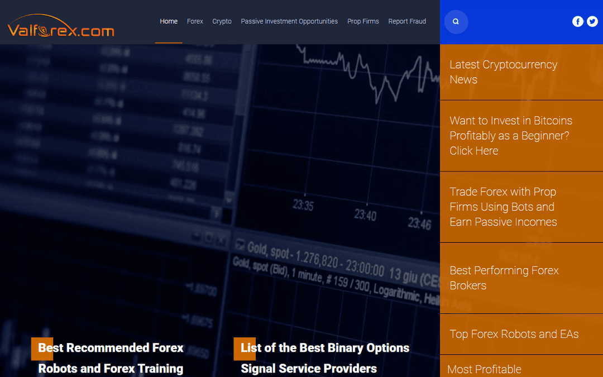Open the Facebook social icon
The height and width of the screenshot is (377, 603).
pos(578,22)
